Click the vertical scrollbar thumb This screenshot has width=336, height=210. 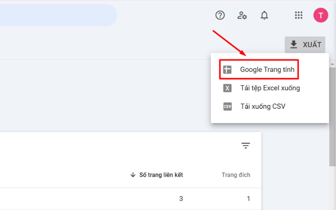pyautogui.click(x=332, y=117)
